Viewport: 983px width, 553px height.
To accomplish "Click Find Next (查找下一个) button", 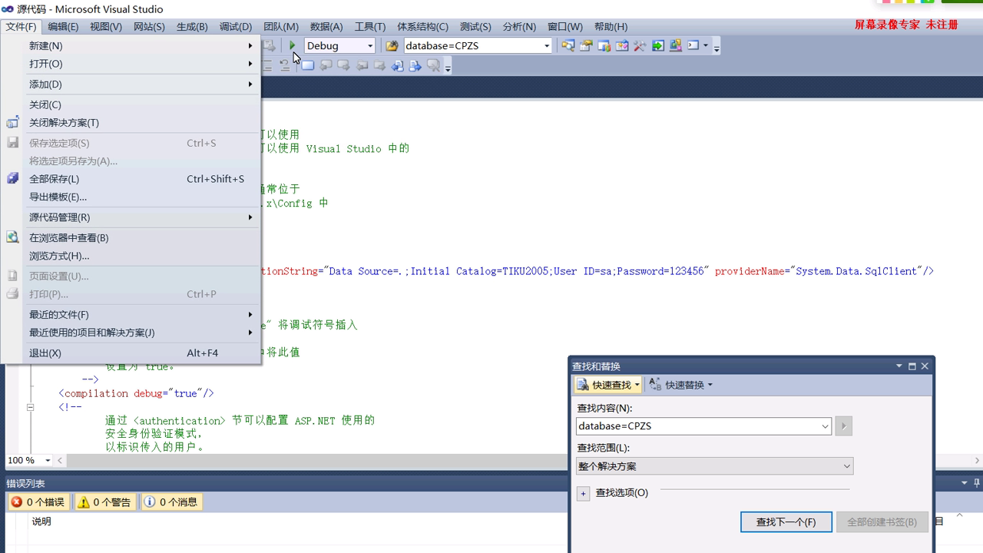I will click(x=786, y=522).
